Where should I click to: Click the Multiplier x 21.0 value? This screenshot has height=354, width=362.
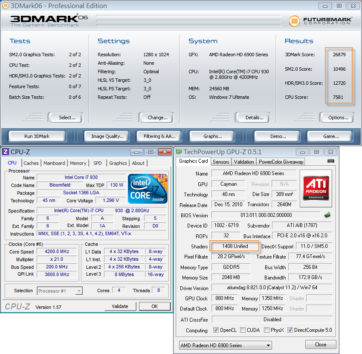[x=57, y=259]
